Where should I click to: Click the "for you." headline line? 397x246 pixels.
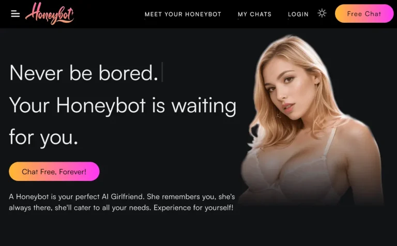click(x=43, y=137)
